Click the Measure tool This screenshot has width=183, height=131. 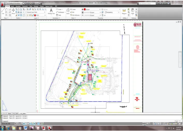(x=124, y=11)
